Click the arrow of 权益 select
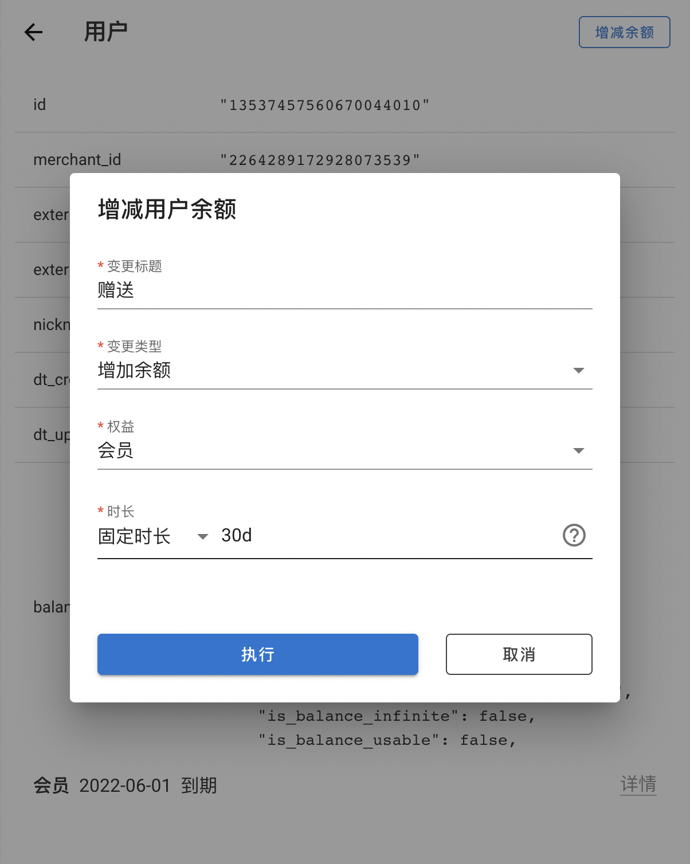 point(579,451)
